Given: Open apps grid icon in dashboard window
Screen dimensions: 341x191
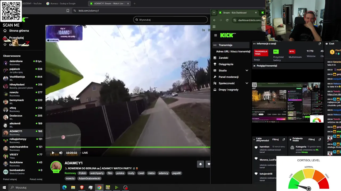Looking at the screenshot, I should pyautogui.click(x=214, y=27).
